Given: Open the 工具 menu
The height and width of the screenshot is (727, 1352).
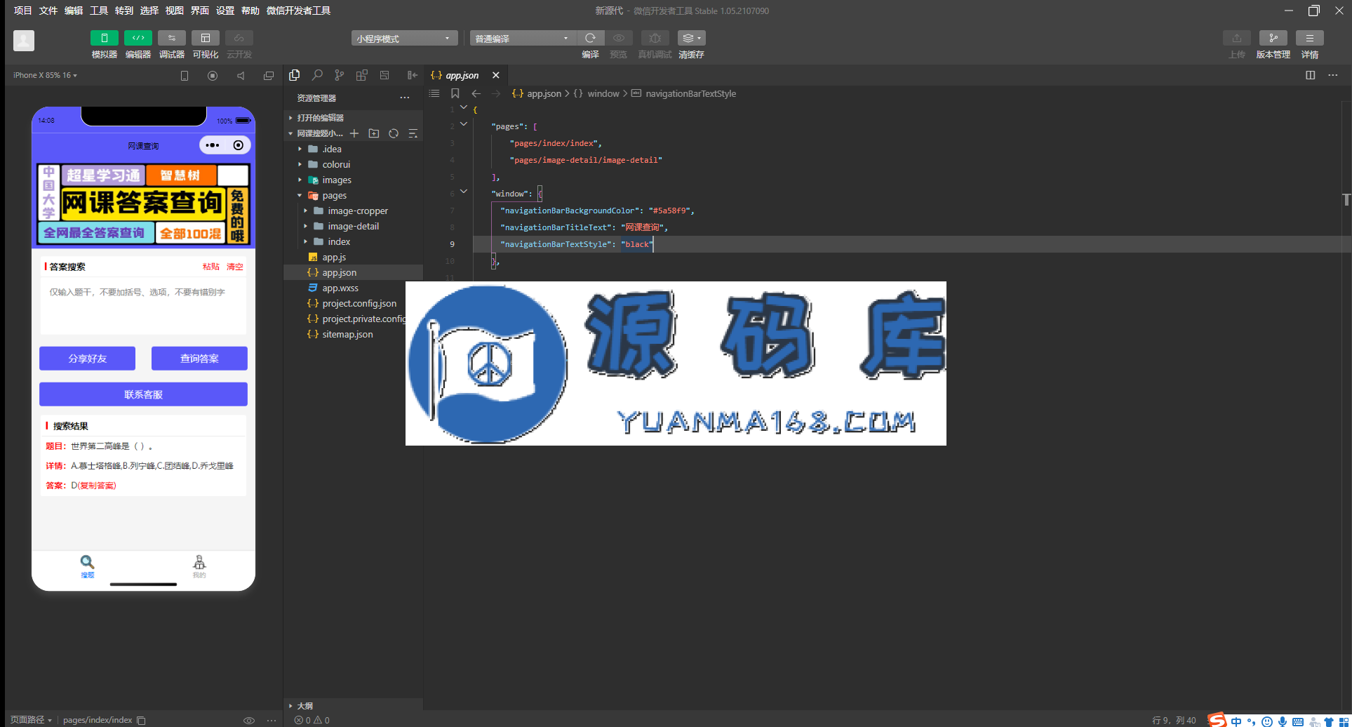Looking at the screenshot, I should pyautogui.click(x=99, y=11).
